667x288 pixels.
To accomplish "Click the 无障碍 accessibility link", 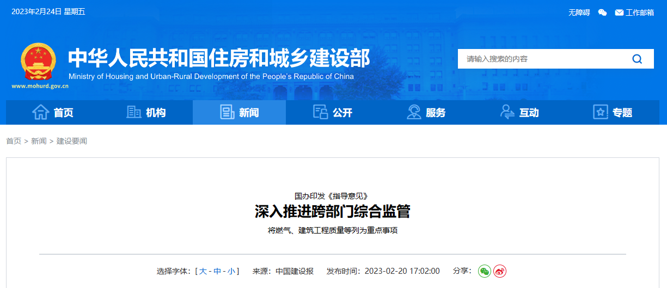I will click(x=579, y=13).
